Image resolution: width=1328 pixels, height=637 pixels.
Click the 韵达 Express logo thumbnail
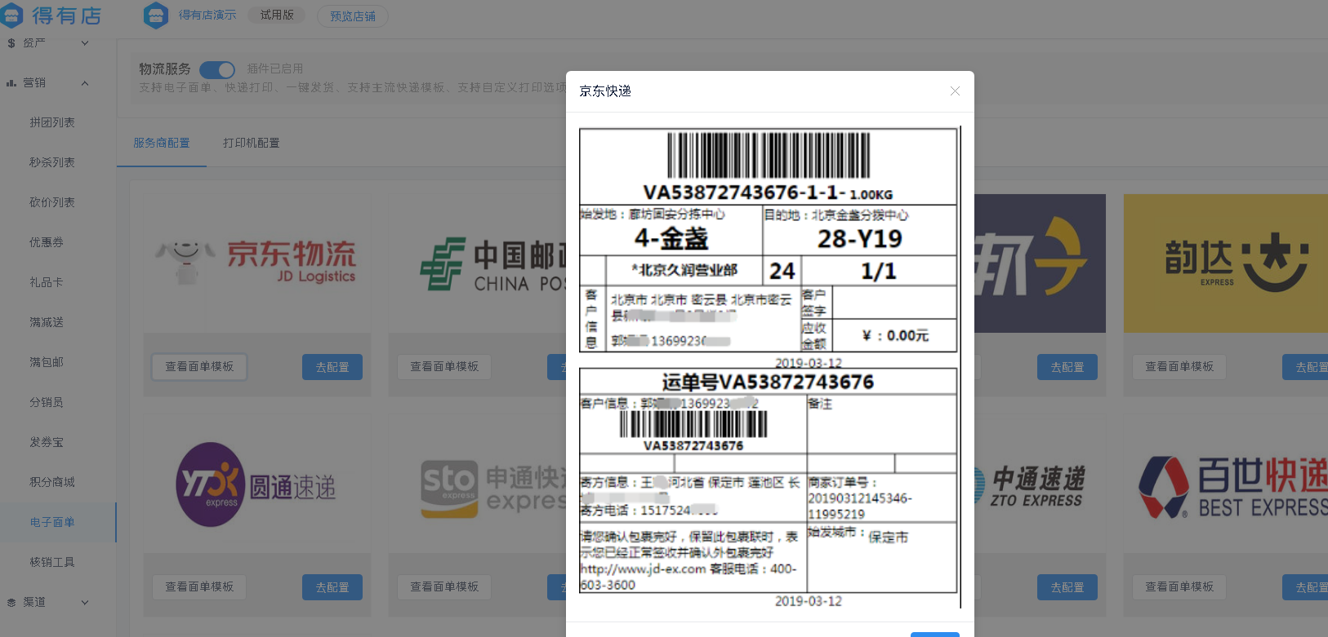1226,263
